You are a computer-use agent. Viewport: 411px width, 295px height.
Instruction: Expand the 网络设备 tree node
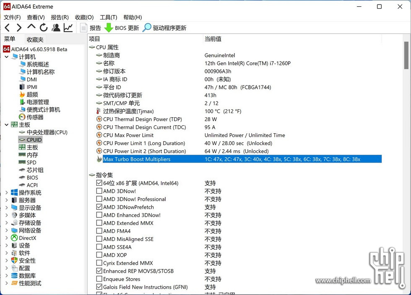click(x=7, y=230)
